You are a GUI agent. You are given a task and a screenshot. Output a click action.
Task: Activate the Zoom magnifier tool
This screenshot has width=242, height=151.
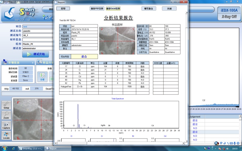coord(6,115)
